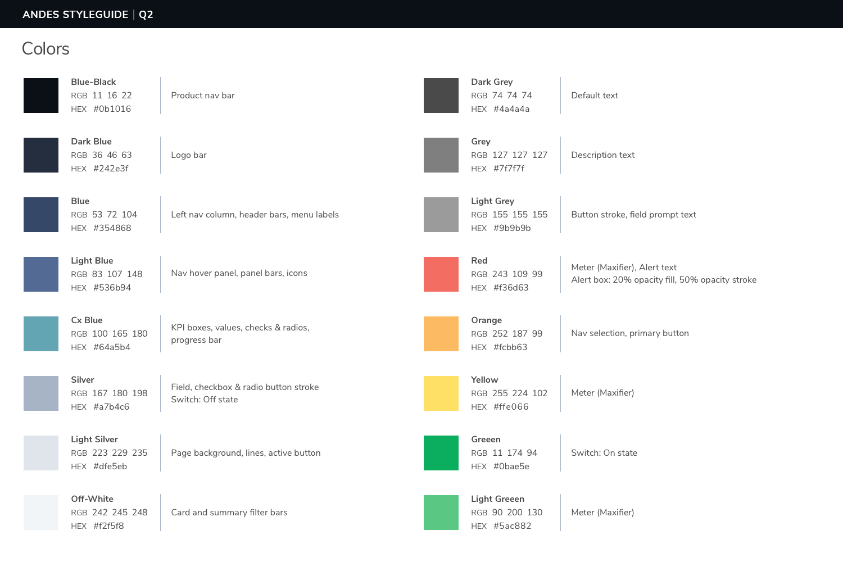Click the Off-White color swatch
Screen dimensions: 843x562
pos(41,513)
